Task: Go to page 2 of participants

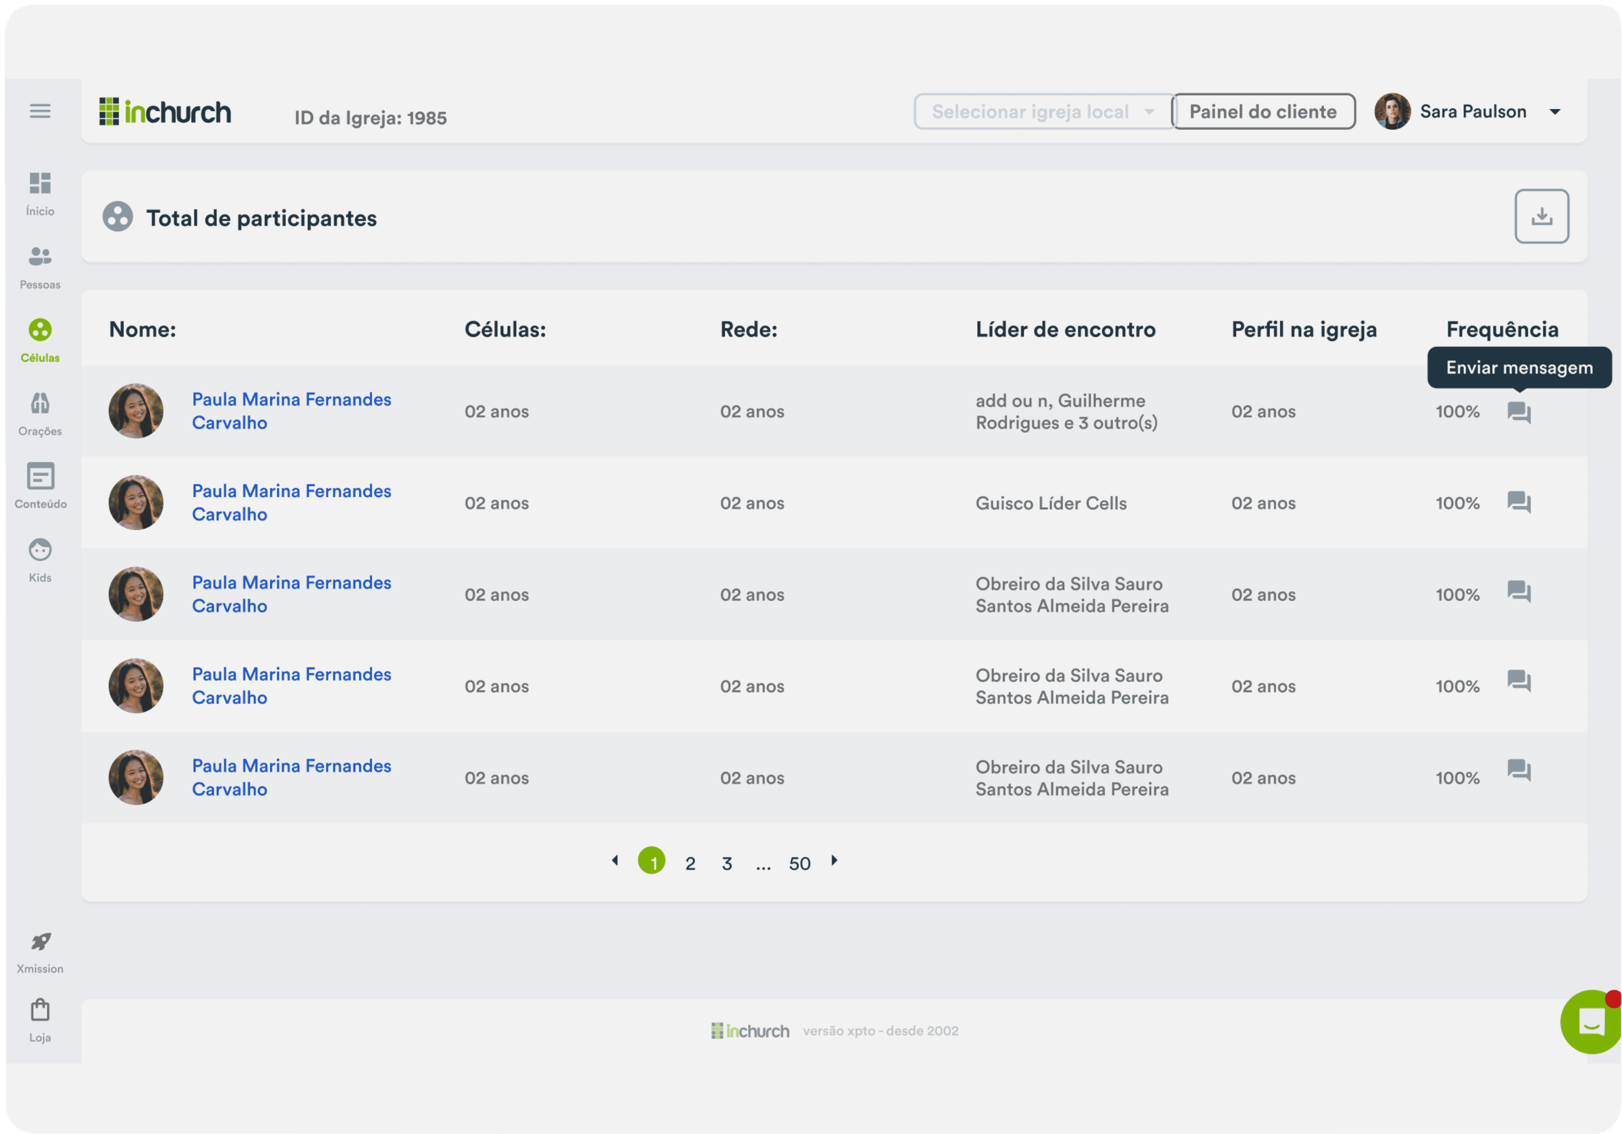Action: pyautogui.click(x=689, y=863)
